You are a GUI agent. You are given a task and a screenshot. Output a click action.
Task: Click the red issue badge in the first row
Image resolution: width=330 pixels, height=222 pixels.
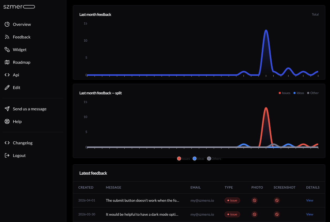tap(232, 200)
